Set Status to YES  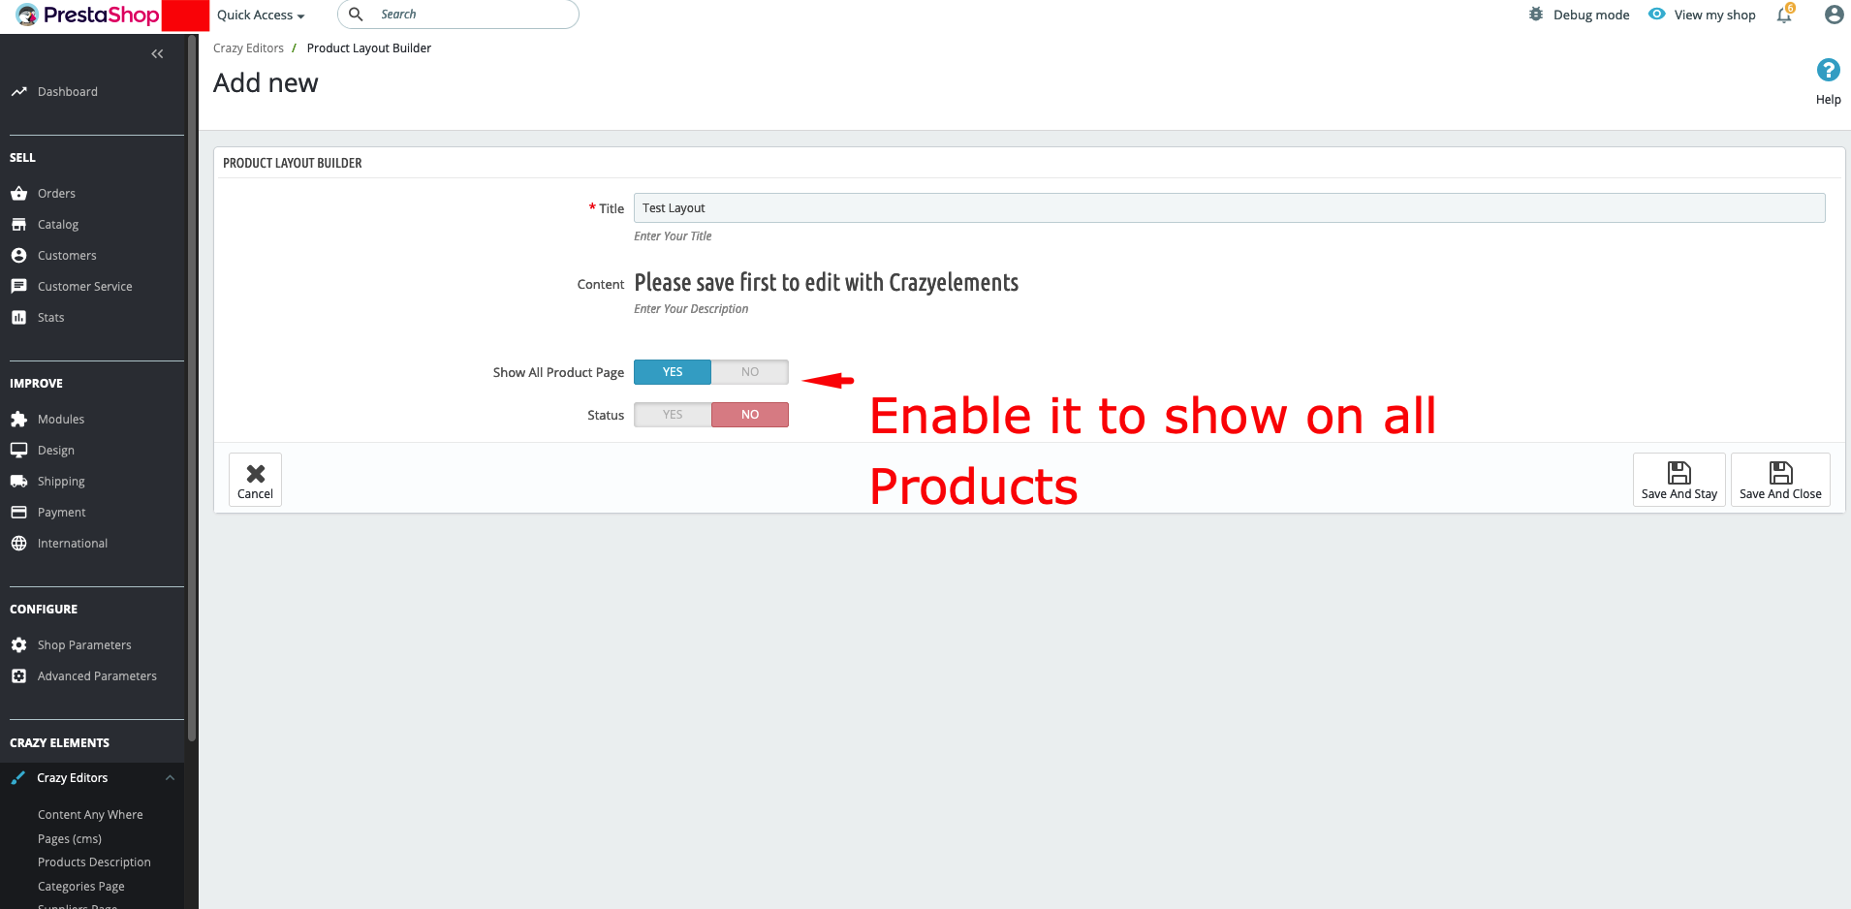click(673, 415)
